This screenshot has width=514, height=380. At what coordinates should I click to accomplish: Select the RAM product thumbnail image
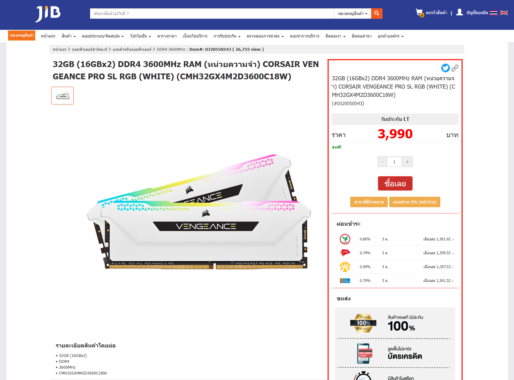tap(62, 96)
